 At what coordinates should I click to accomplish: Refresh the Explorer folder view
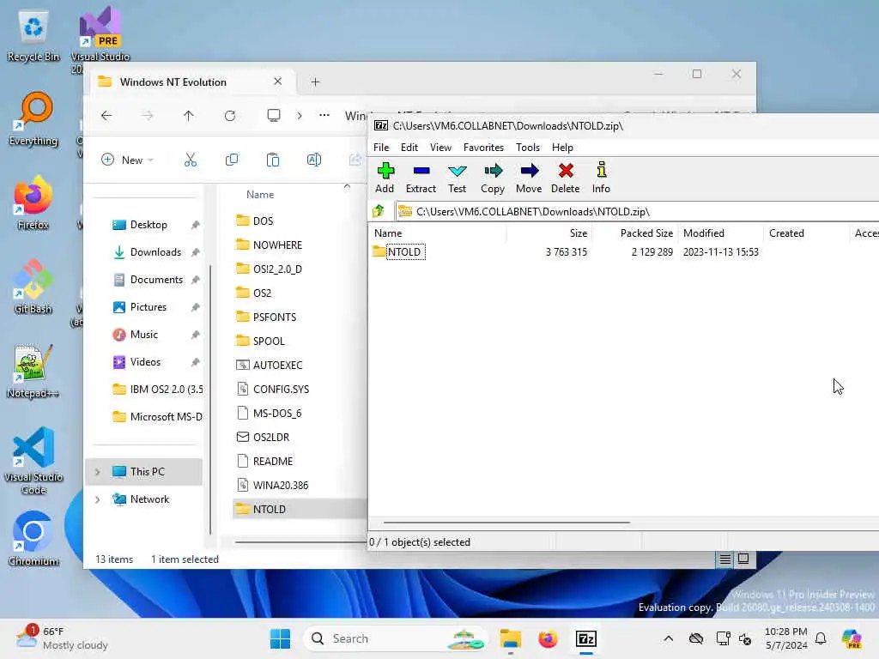230,116
